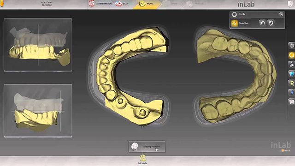Open the bottom-most icon in right sidebar
295x166 pixels.
point(291,102)
